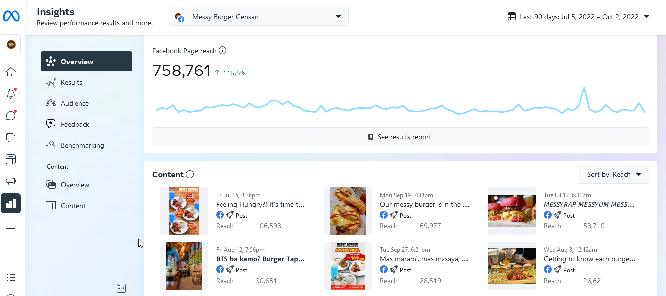Open the Last 90 days date range picker
This screenshot has width=666, height=296.
coord(578,16)
